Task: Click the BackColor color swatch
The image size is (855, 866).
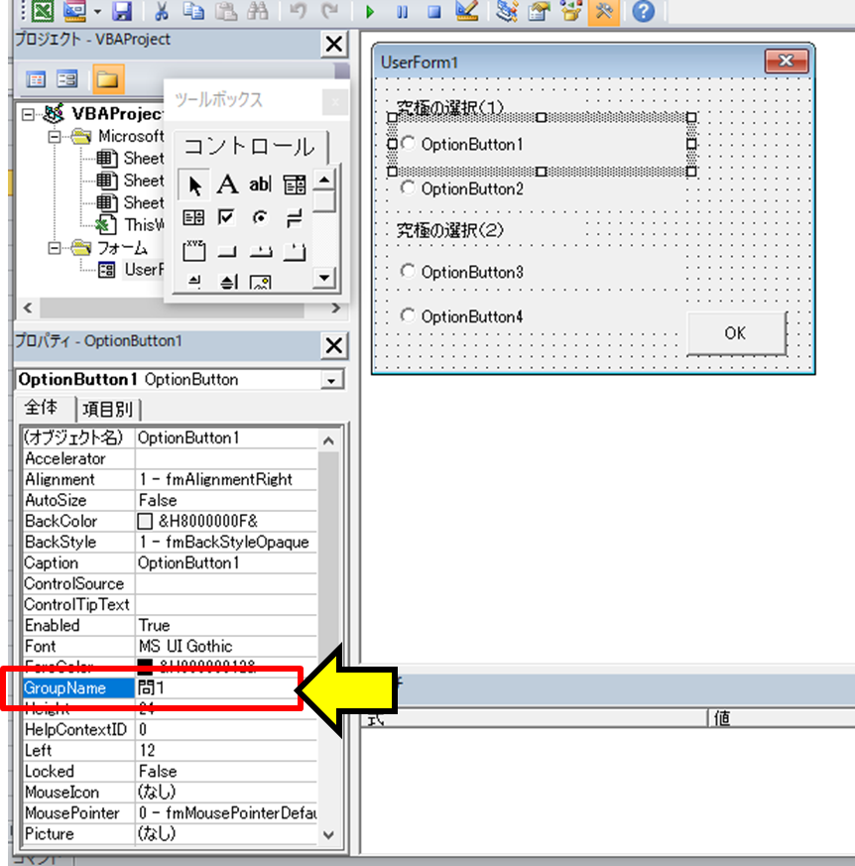Action: point(145,522)
